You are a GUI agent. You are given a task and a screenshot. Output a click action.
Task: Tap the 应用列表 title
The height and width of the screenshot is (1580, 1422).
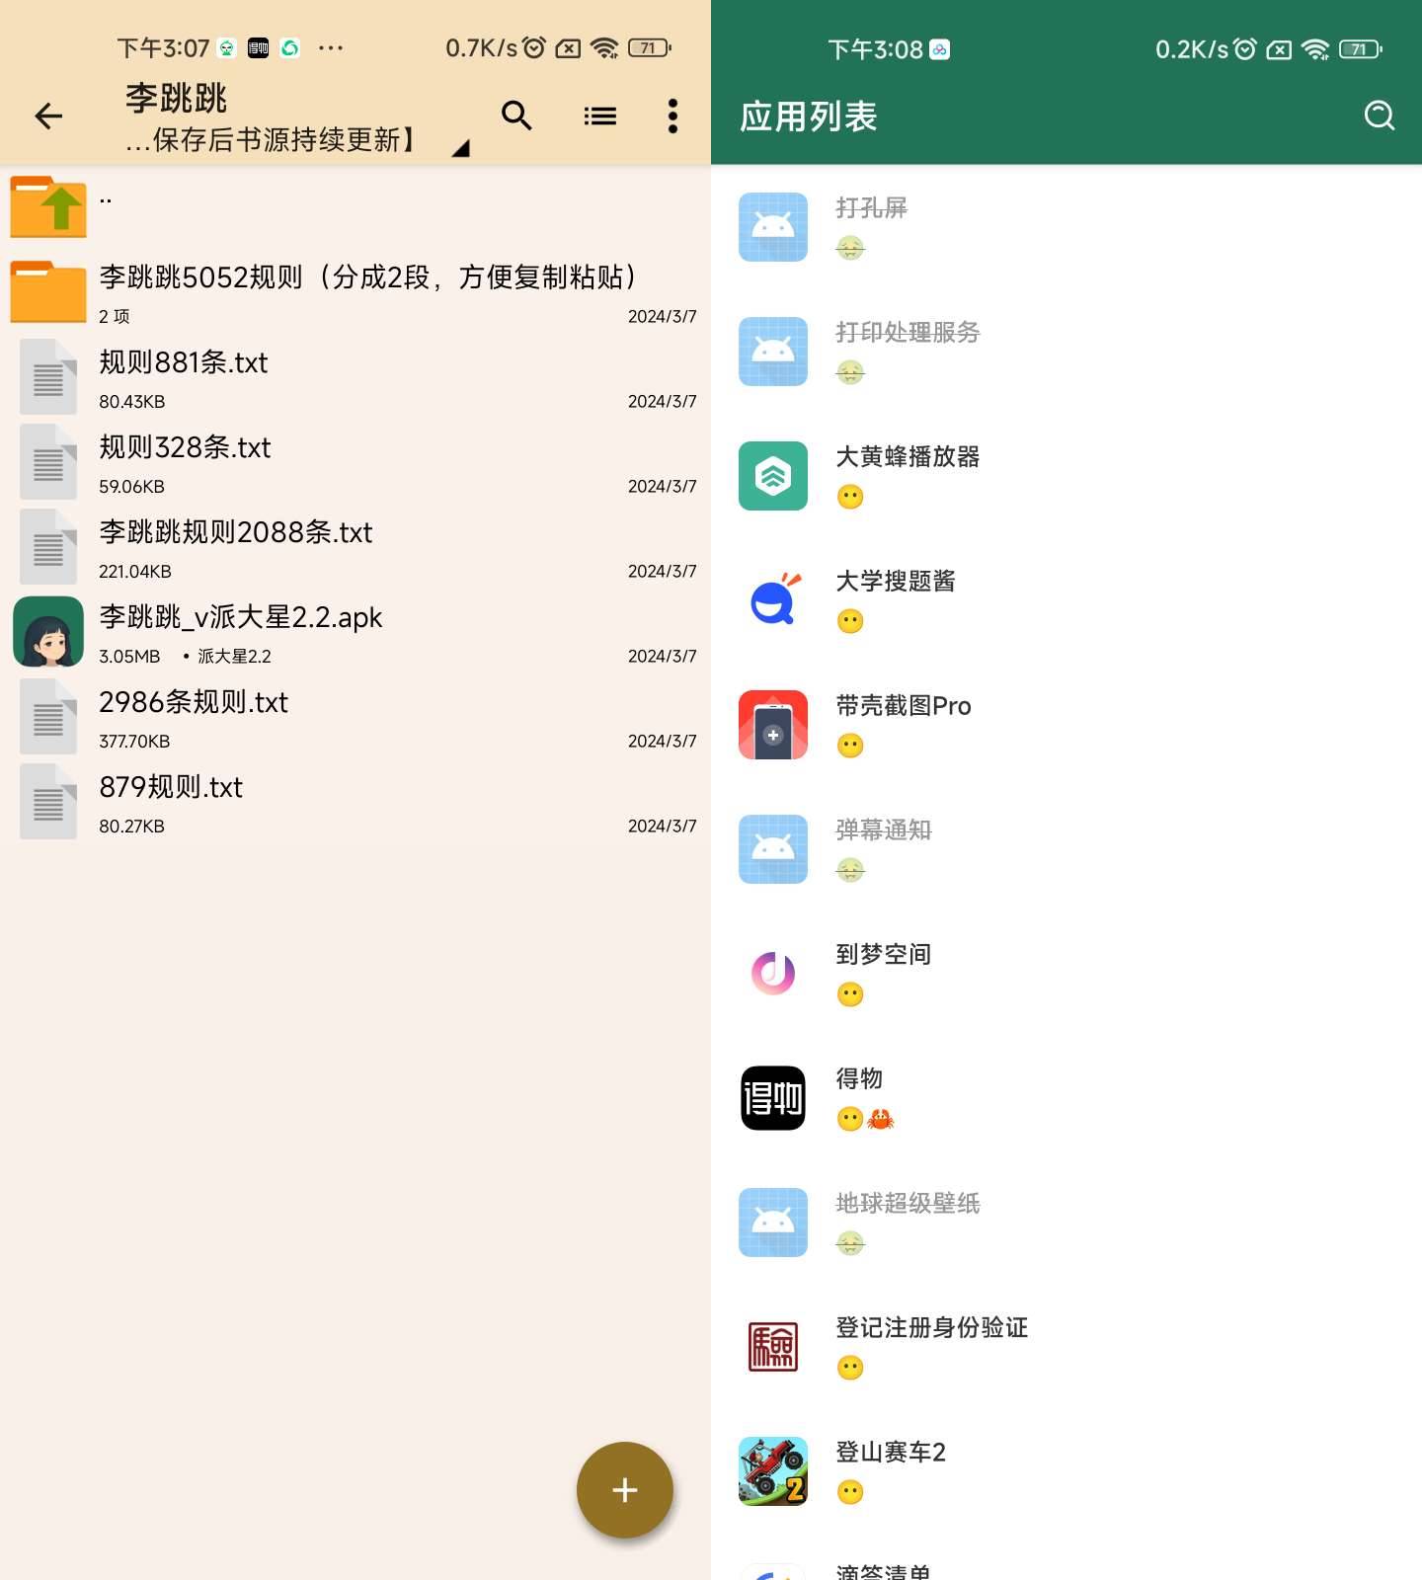[x=809, y=117]
